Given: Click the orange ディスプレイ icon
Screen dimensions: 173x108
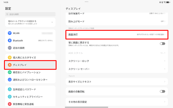Looking at the screenshot, I should [x=10, y=65].
